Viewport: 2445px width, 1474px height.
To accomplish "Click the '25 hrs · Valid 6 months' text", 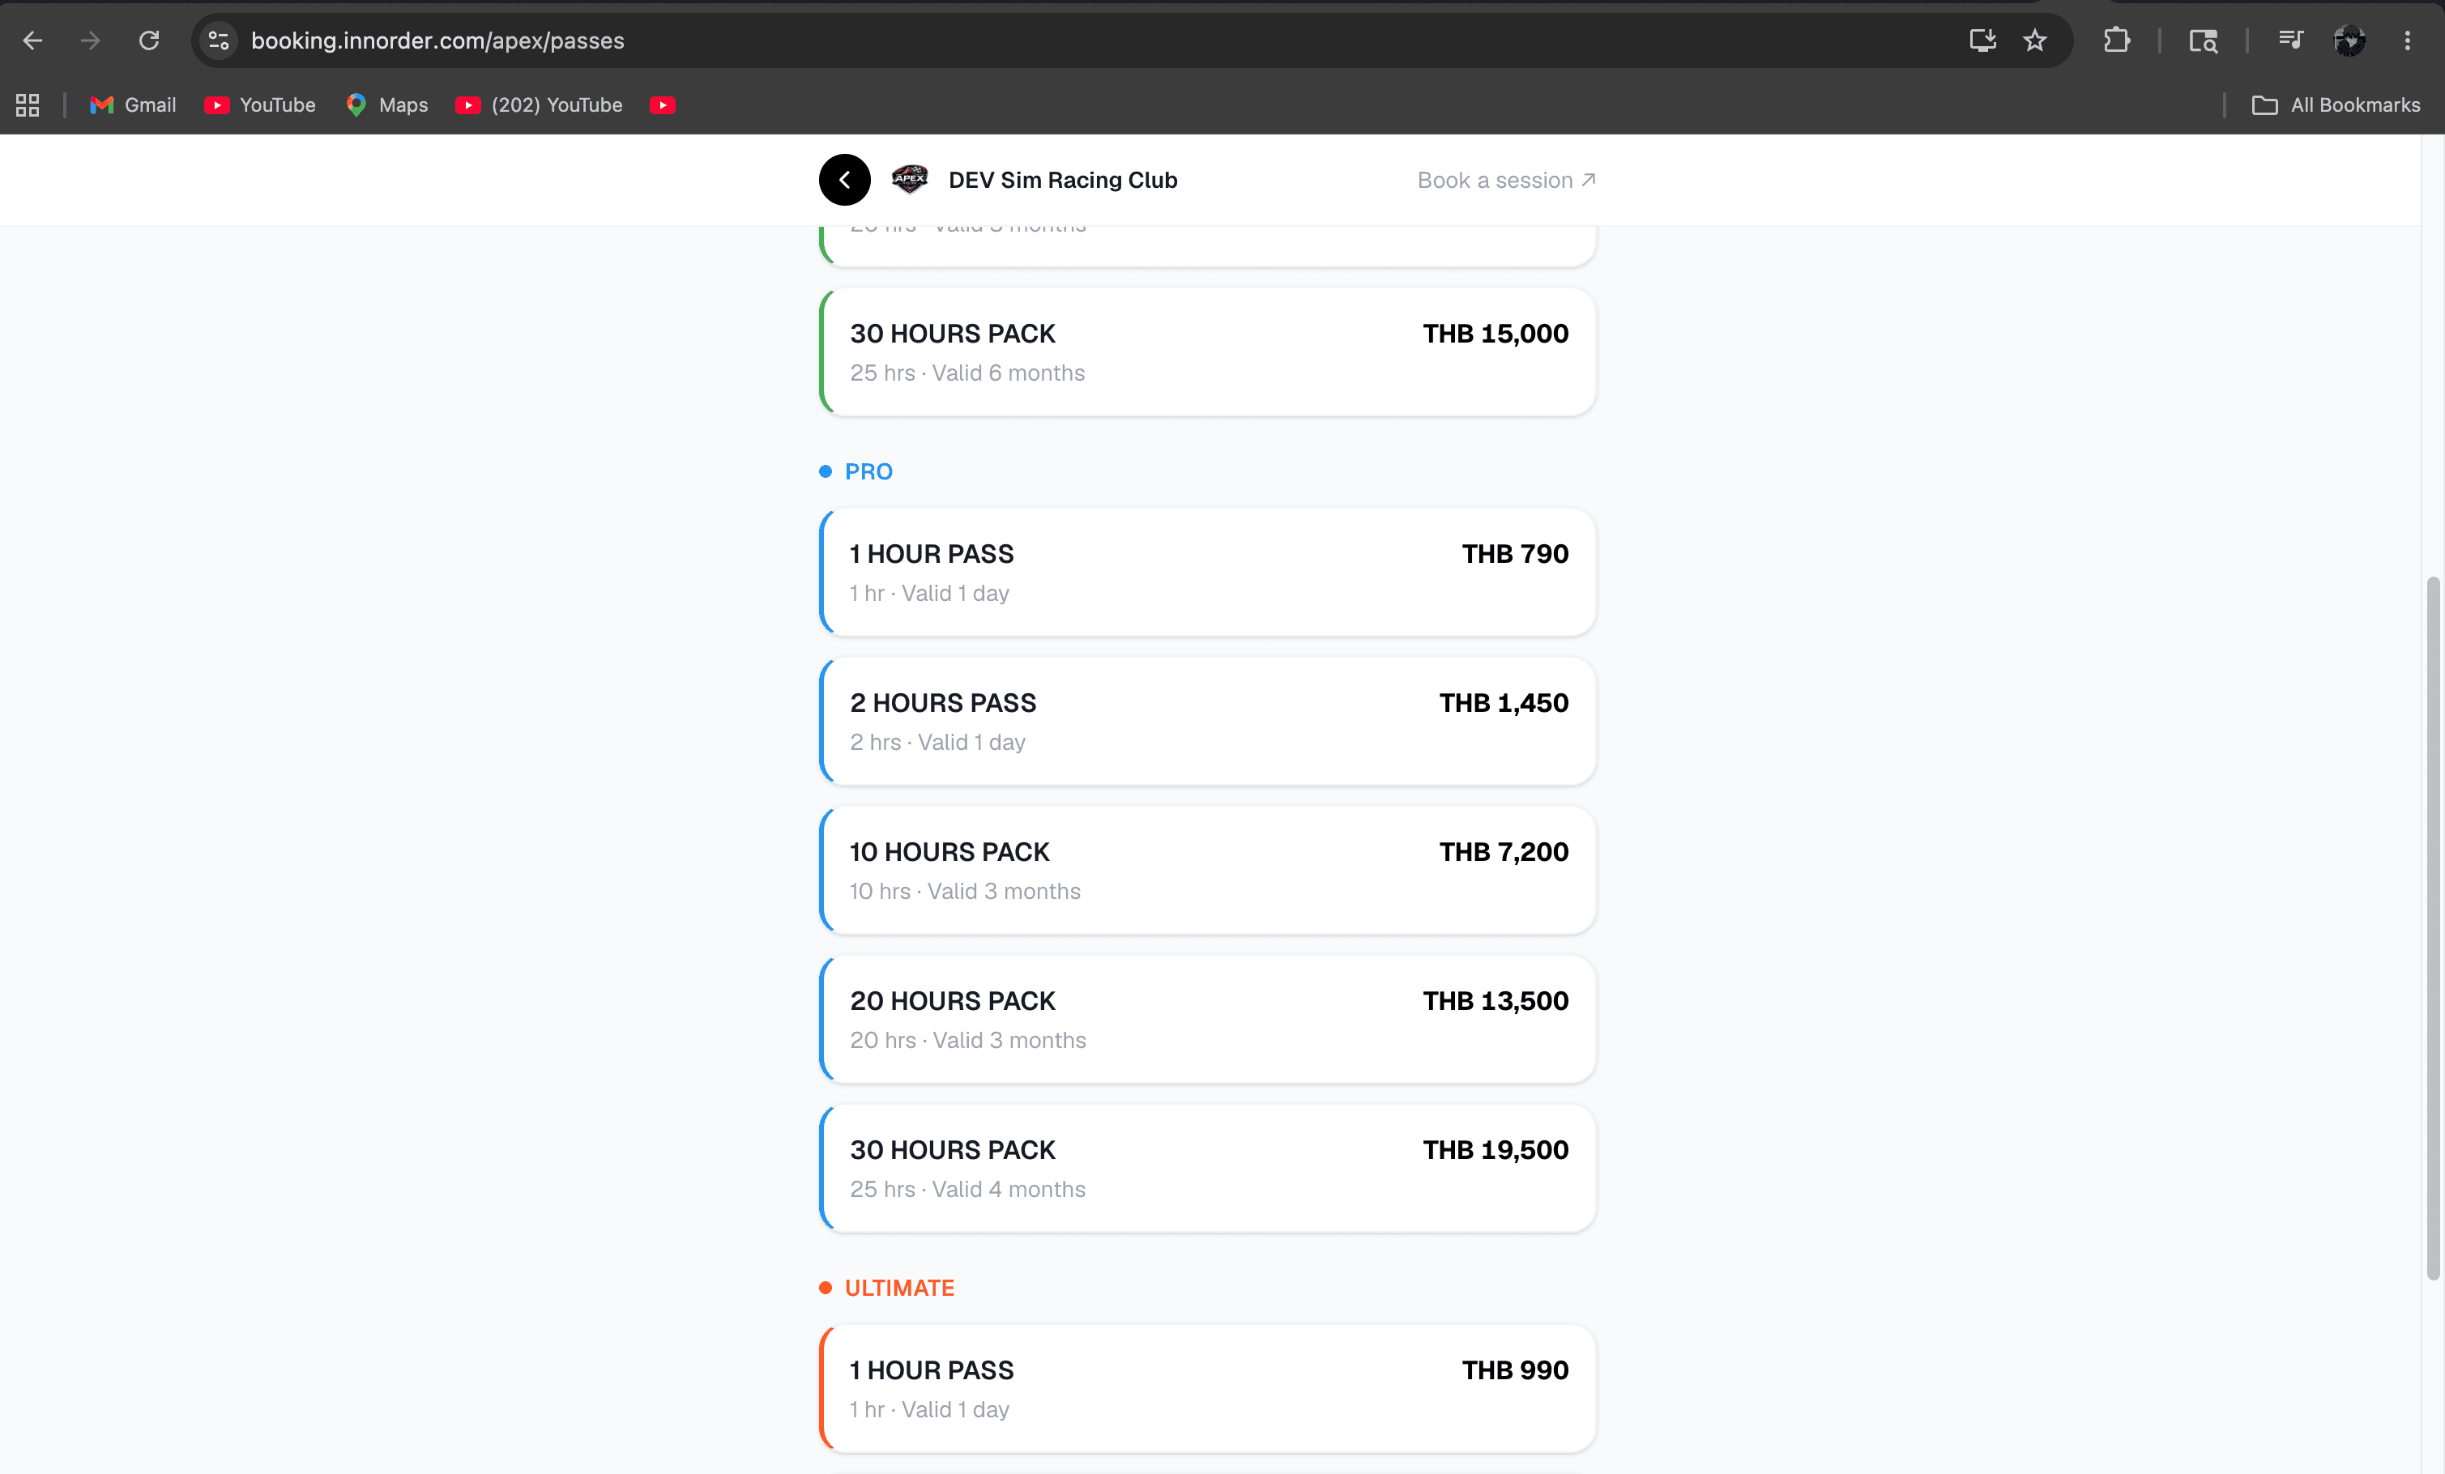I will pyautogui.click(x=967, y=373).
